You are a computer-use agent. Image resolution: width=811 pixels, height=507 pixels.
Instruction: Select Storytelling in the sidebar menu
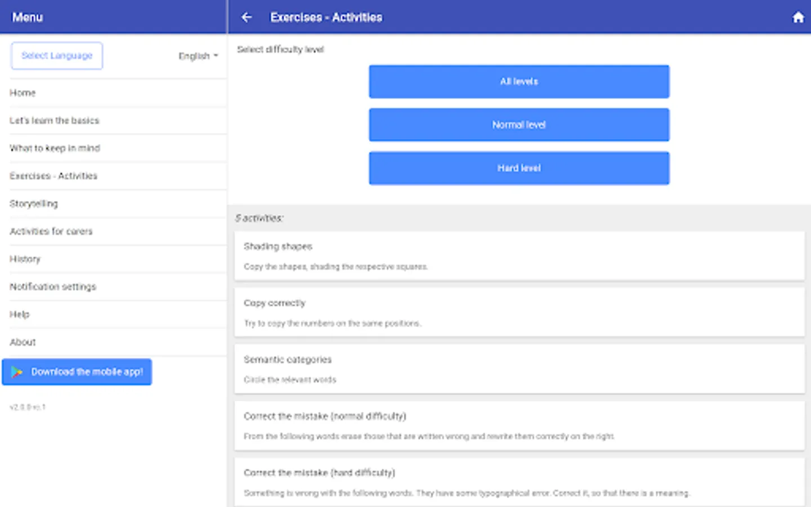34,203
